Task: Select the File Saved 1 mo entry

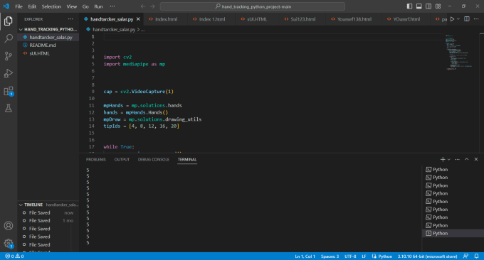Action: point(48,220)
